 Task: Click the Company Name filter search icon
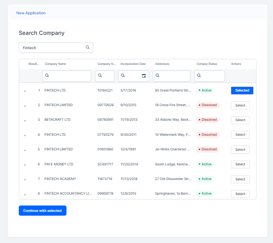47,76
